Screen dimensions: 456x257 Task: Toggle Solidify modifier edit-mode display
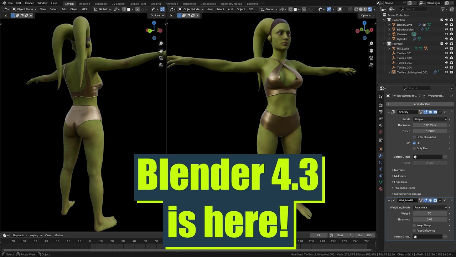pyautogui.click(x=425, y=112)
